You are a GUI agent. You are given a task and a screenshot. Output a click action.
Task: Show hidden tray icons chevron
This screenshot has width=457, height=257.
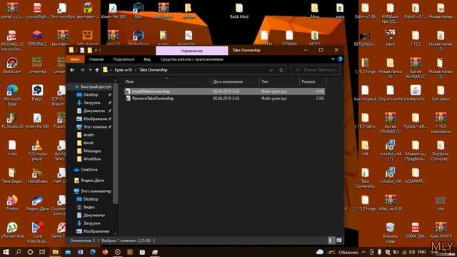(363, 252)
